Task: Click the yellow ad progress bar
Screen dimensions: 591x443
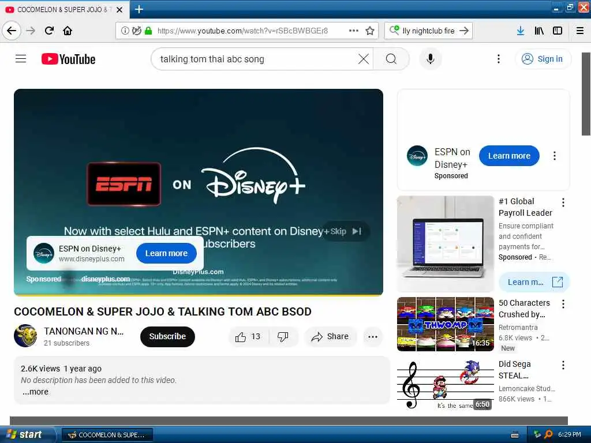Action: (x=199, y=295)
